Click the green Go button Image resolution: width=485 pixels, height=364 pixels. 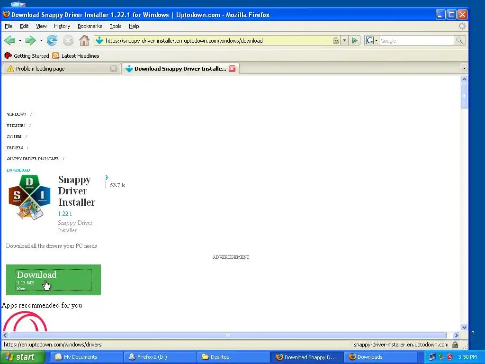tap(355, 41)
